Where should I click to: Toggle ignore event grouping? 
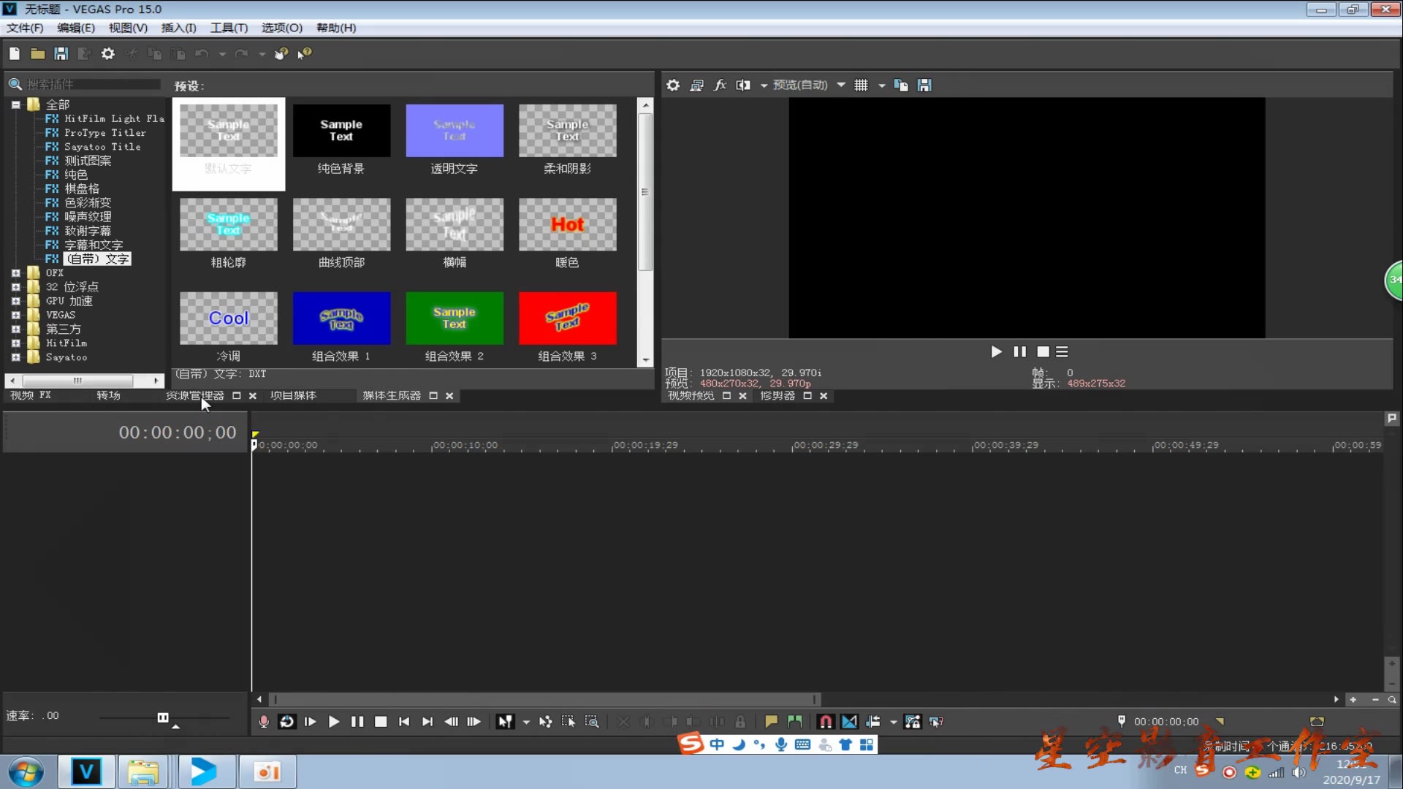pyautogui.click(x=936, y=722)
